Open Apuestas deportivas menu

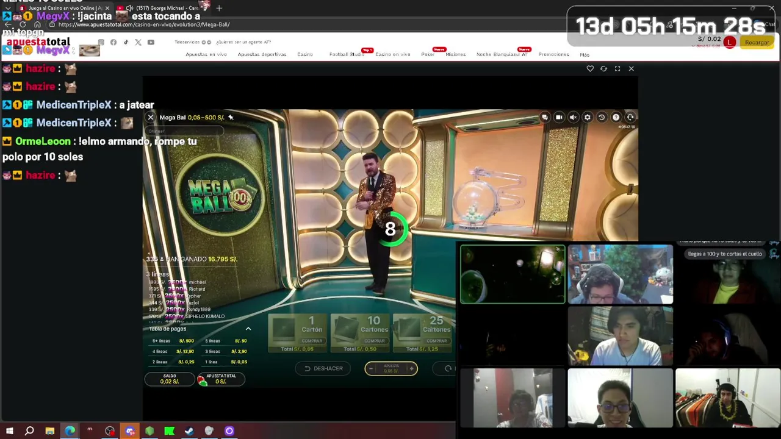pyautogui.click(x=262, y=54)
